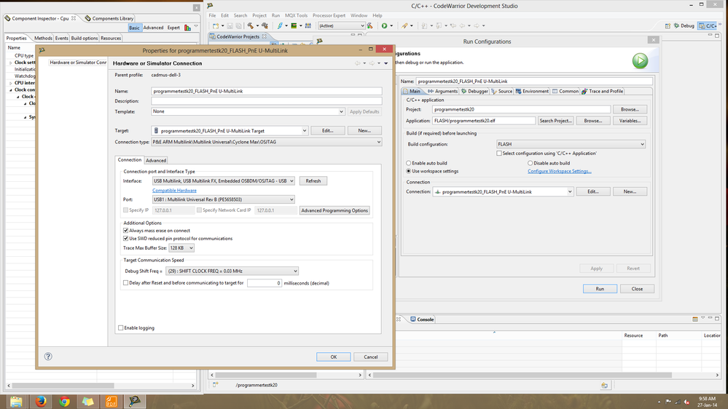The image size is (728, 409).
Task: Open the Window menu
Action: coord(359,15)
